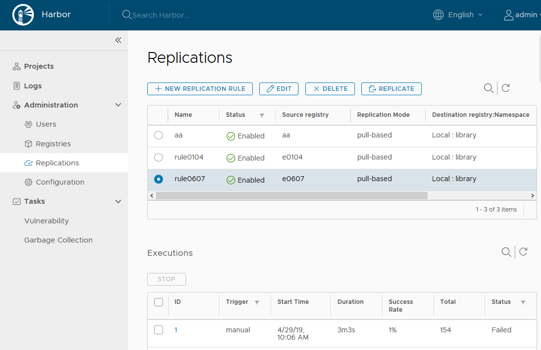541x350 pixels.
Task: Go to the Vulnerability section
Action: coord(46,220)
